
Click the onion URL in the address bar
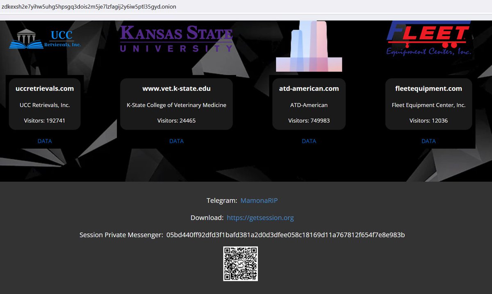[89, 7]
